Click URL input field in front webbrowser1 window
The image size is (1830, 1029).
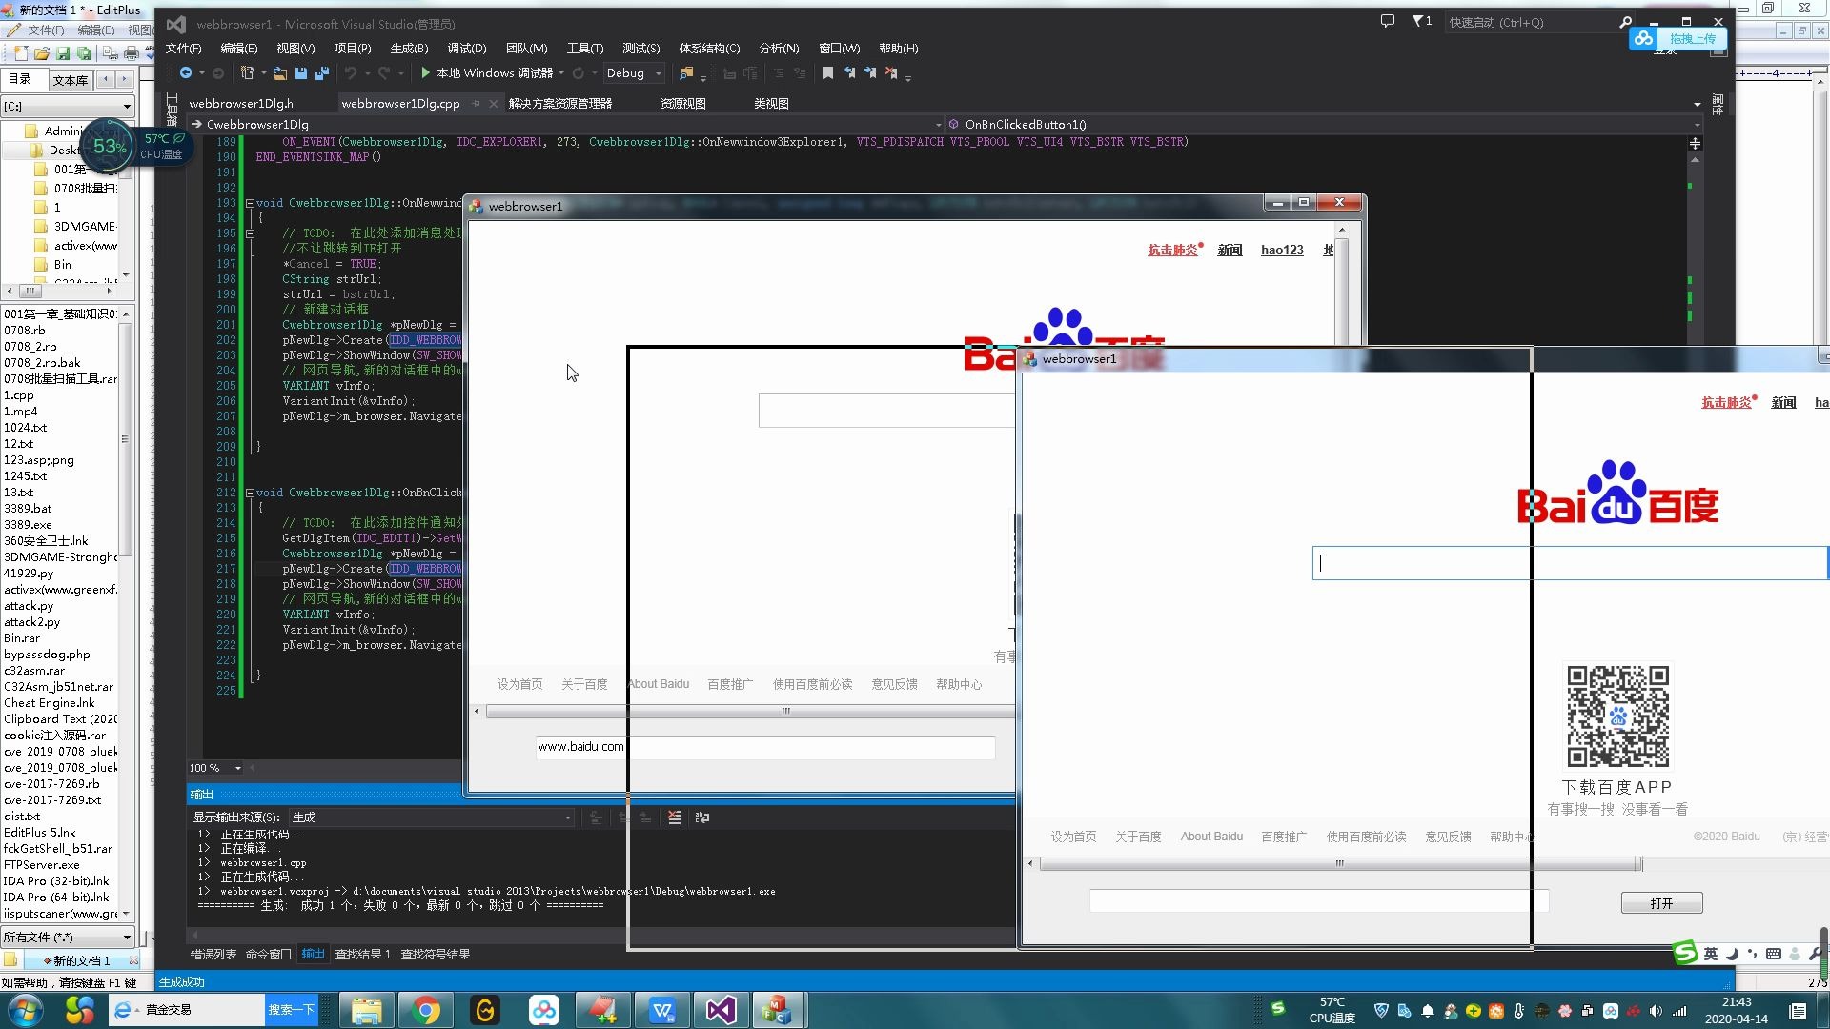tap(1319, 901)
